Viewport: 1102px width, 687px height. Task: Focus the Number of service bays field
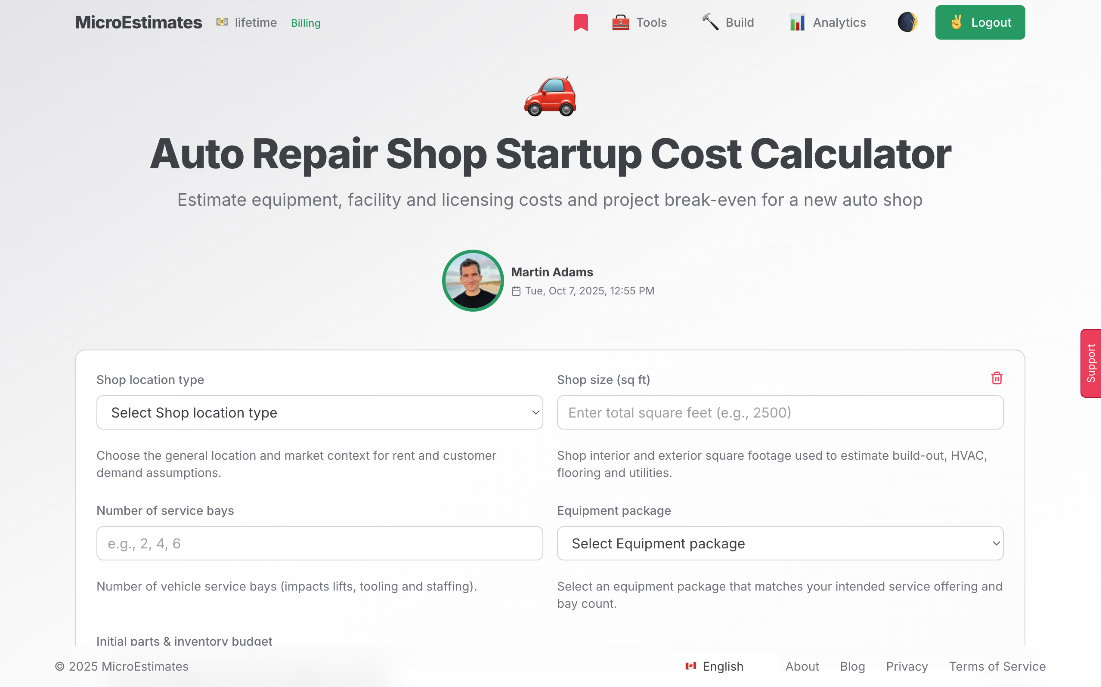pyautogui.click(x=319, y=543)
